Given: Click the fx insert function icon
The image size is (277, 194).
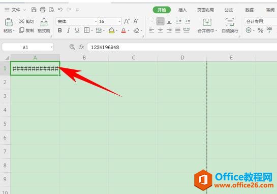Looking at the screenshot, I should [x=81, y=47].
